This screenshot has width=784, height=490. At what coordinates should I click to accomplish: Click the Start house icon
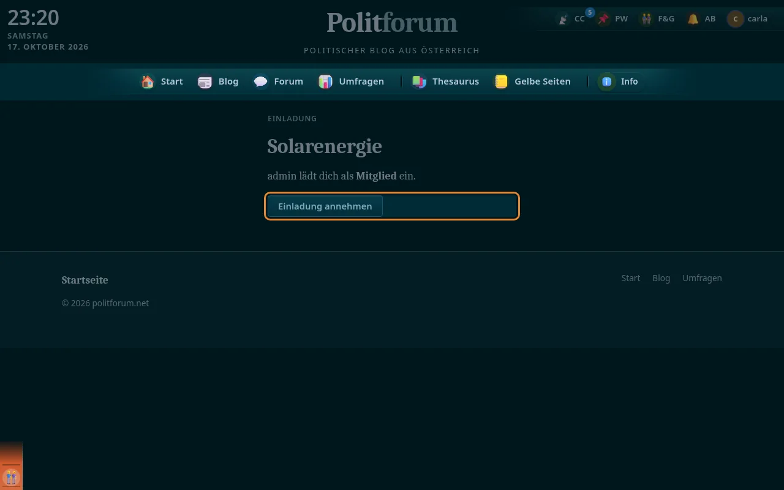pyautogui.click(x=148, y=81)
